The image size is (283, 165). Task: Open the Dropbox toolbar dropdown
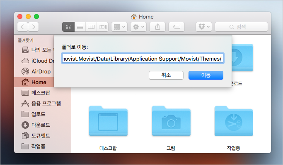(204, 27)
